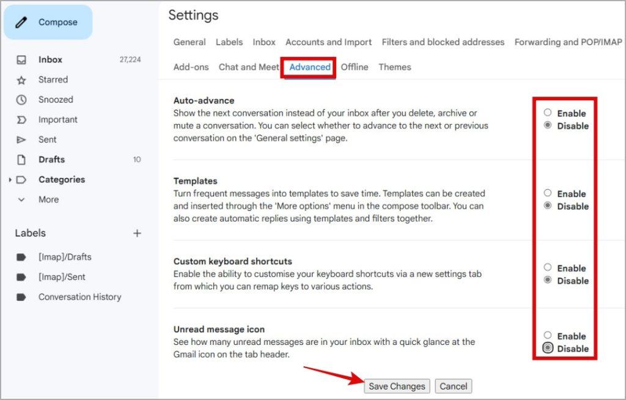Screen dimensions: 626x400
Task: Open the Offline settings tab
Action: (355, 67)
